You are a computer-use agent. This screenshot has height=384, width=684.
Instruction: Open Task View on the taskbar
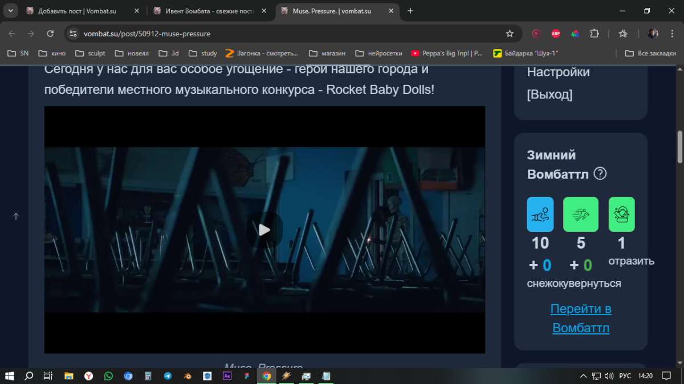48,375
